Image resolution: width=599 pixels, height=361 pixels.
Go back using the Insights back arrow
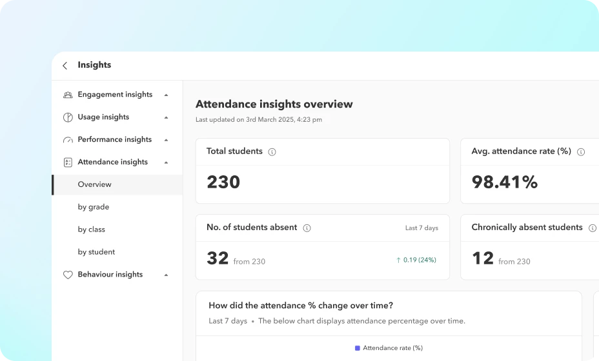(x=65, y=66)
